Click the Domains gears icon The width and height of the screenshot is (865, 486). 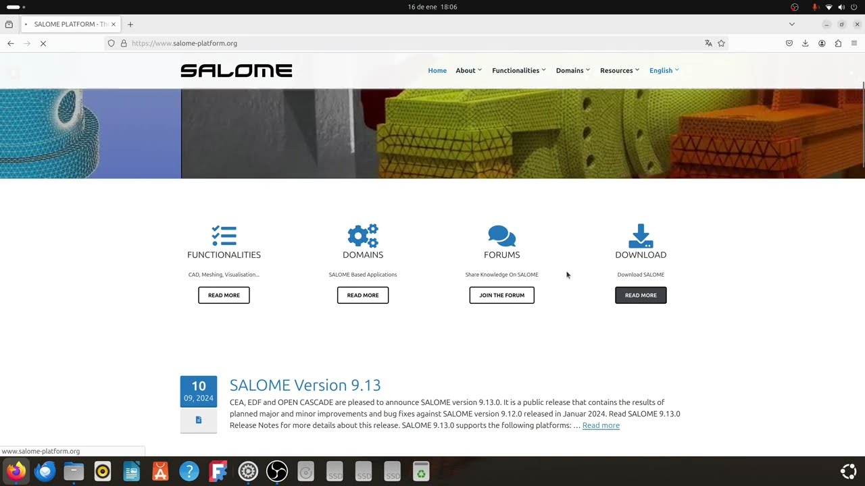(363, 236)
